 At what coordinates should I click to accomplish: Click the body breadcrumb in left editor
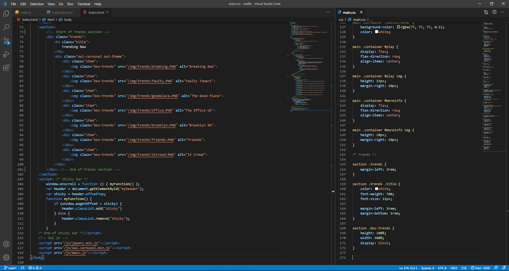pos(66,20)
